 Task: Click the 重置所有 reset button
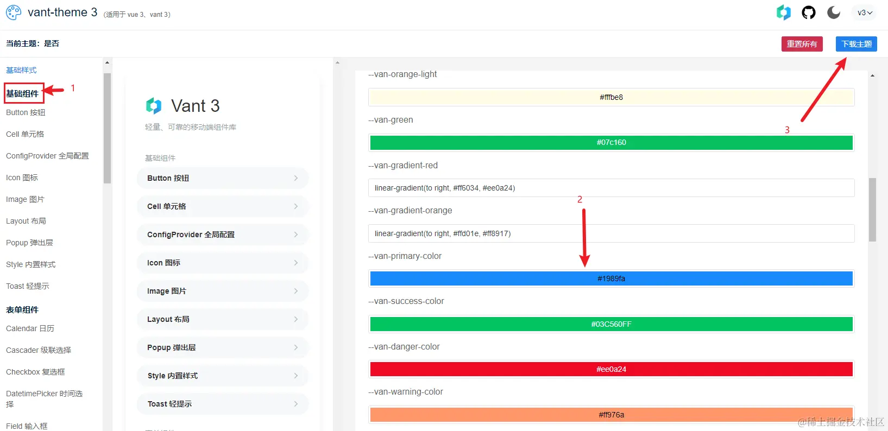(802, 44)
